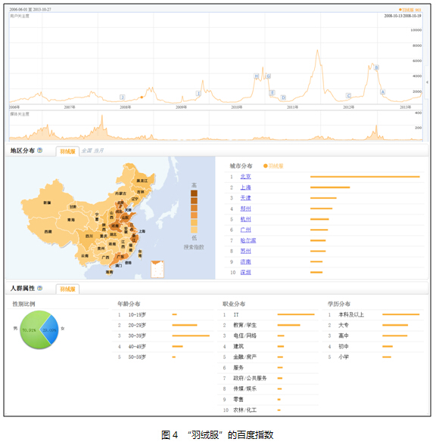The width and height of the screenshot is (436, 442).
Task: Click 广东 province on the map
Action: [120, 257]
